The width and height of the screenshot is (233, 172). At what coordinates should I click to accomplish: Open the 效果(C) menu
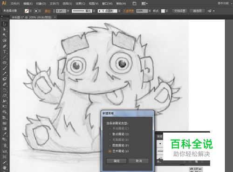(80, 3)
